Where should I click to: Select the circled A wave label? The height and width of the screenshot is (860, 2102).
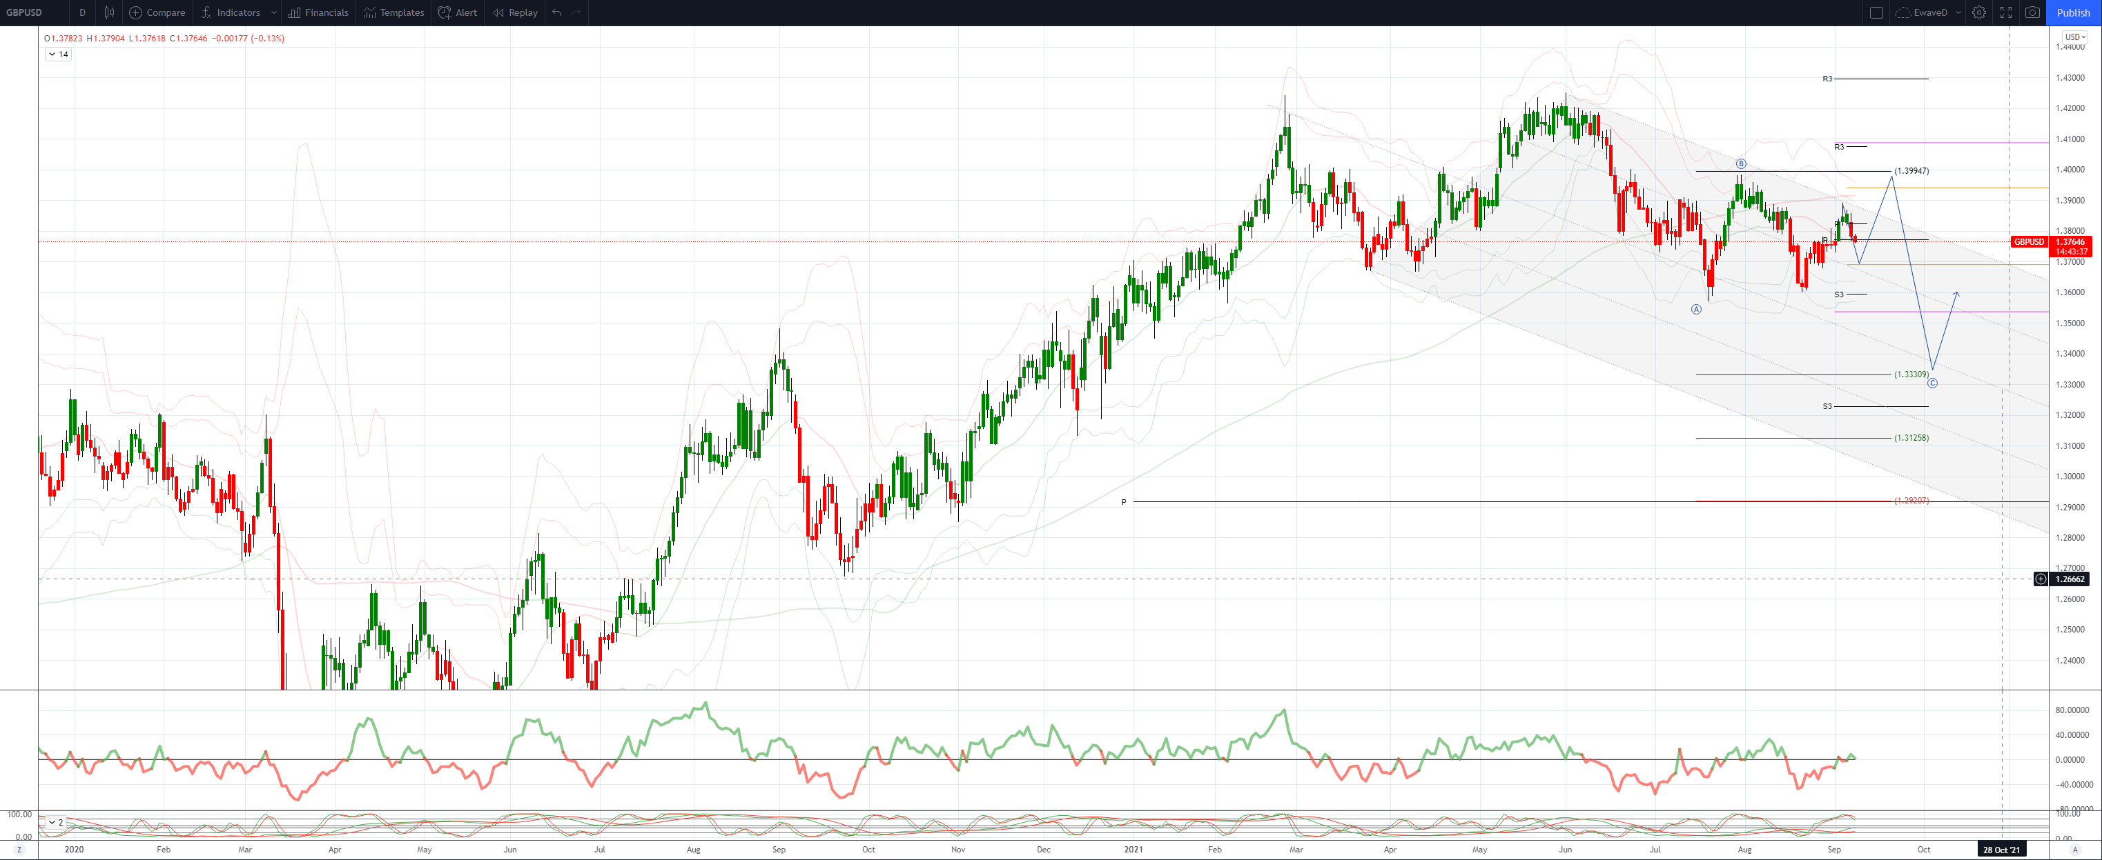pos(1697,309)
